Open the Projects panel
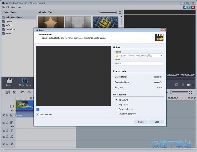Image resolution: width=197 pixels, height=152 pixels. pyautogui.click(x=10, y=82)
